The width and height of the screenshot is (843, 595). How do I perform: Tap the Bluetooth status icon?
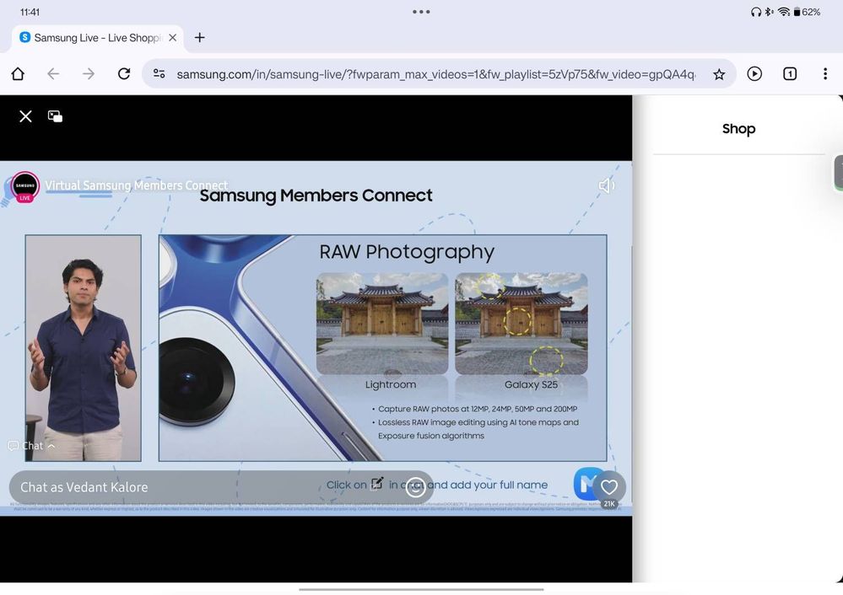tap(770, 12)
